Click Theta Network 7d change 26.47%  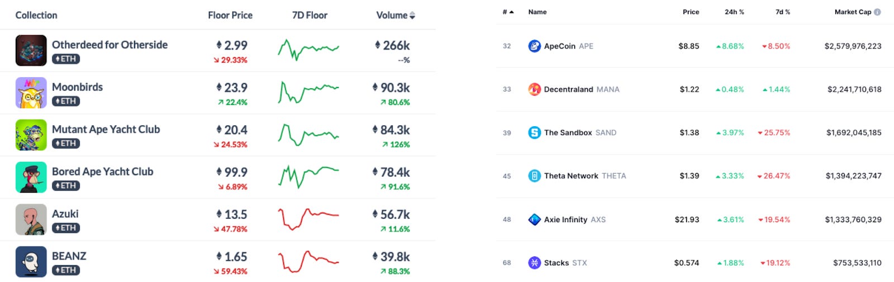(774, 176)
